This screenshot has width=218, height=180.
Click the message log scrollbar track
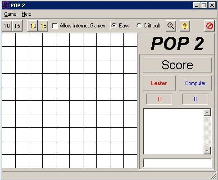click(x=207, y=131)
